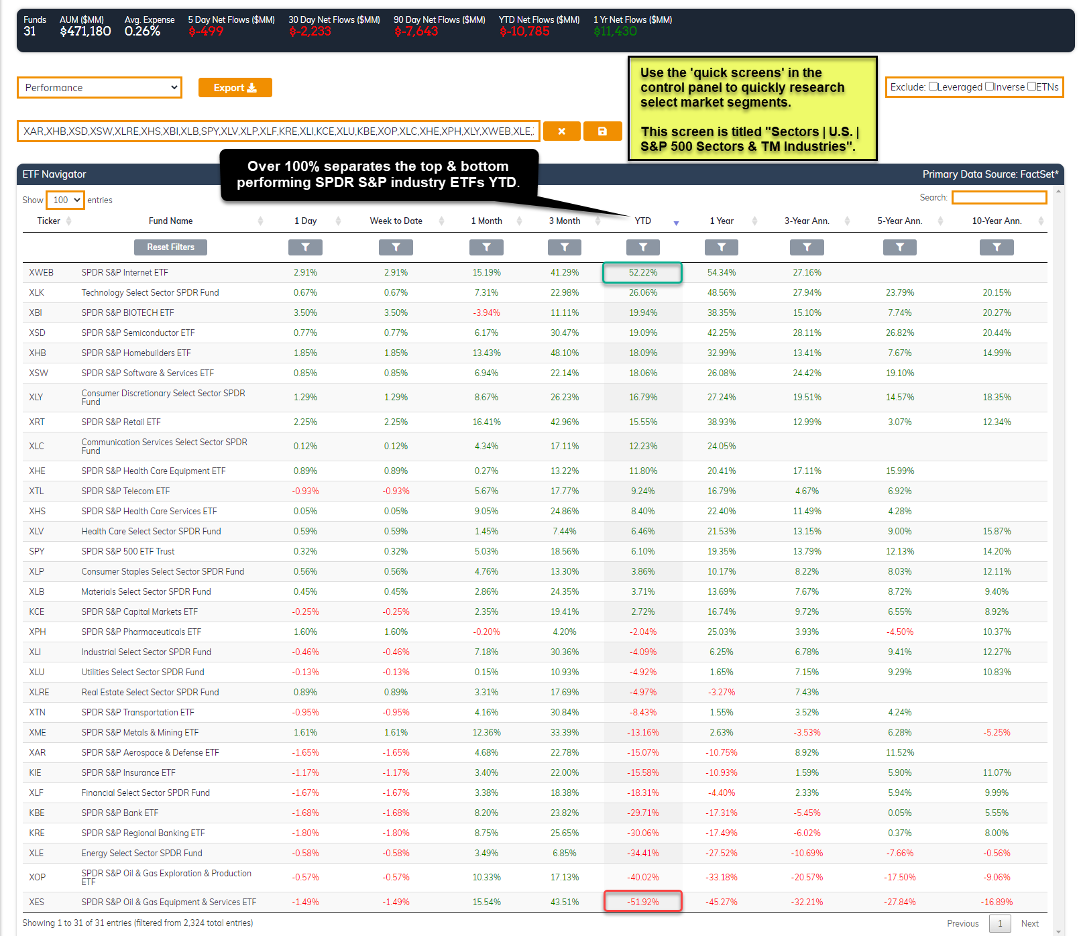Sort by 1 Day column arrows

coord(338,221)
